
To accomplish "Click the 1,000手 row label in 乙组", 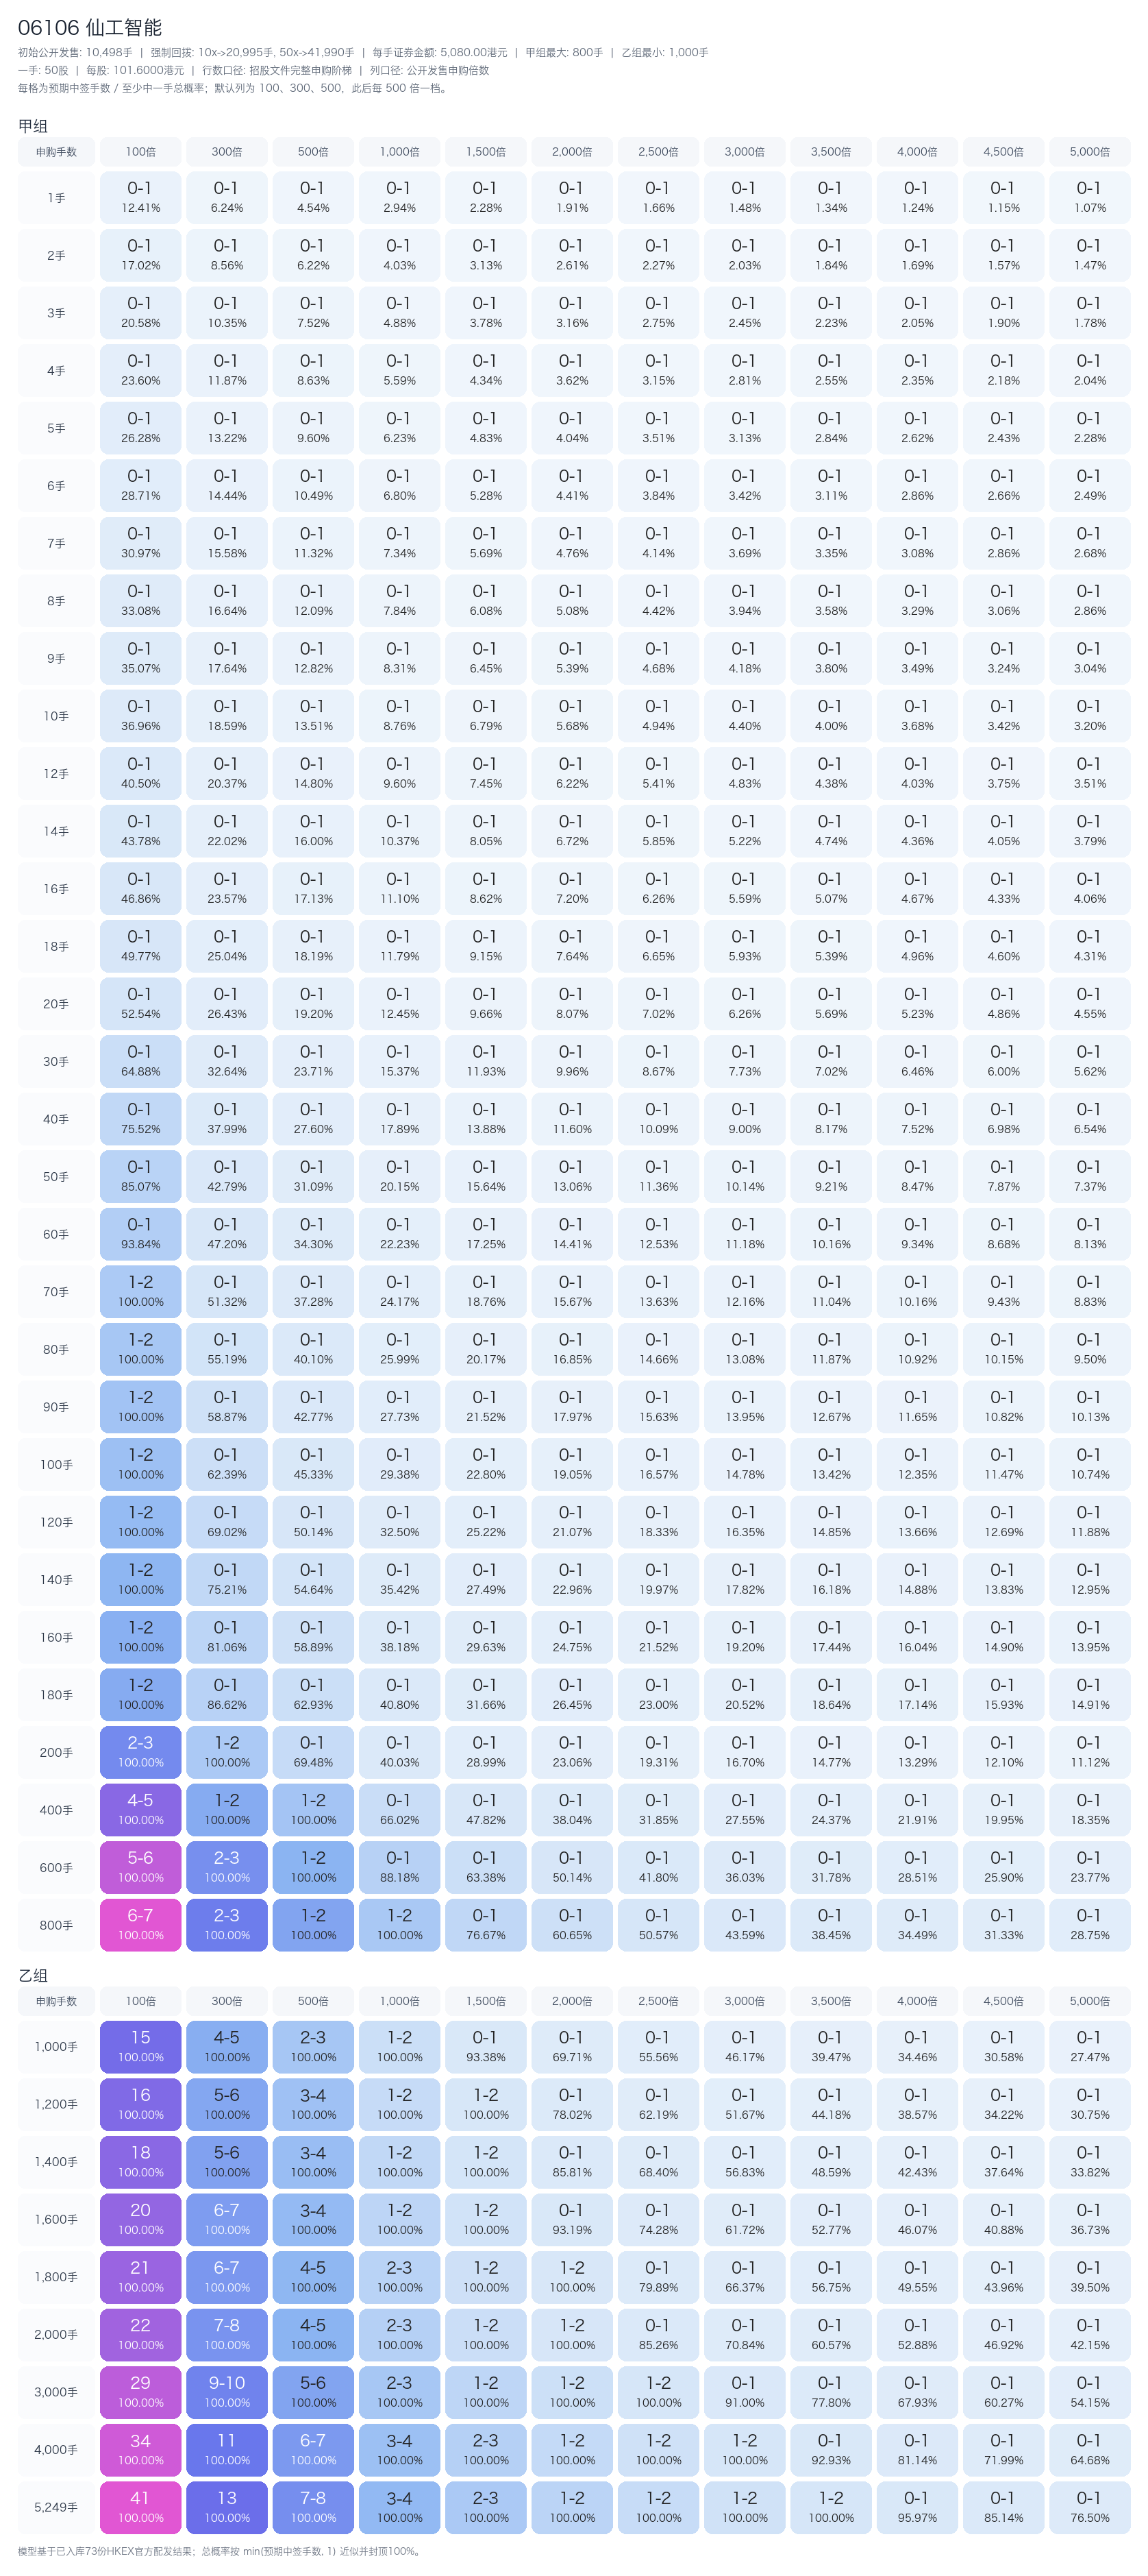I will (x=56, y=2047).
